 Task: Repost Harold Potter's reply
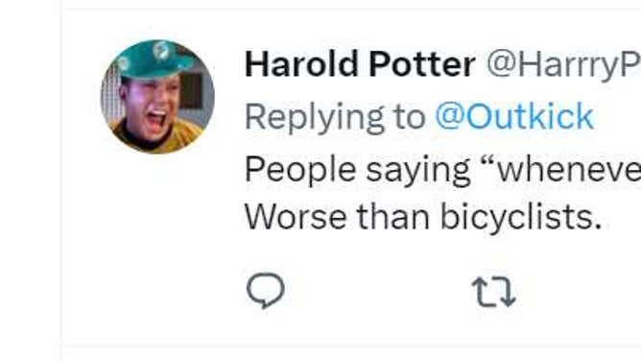[x=493, y=292]
